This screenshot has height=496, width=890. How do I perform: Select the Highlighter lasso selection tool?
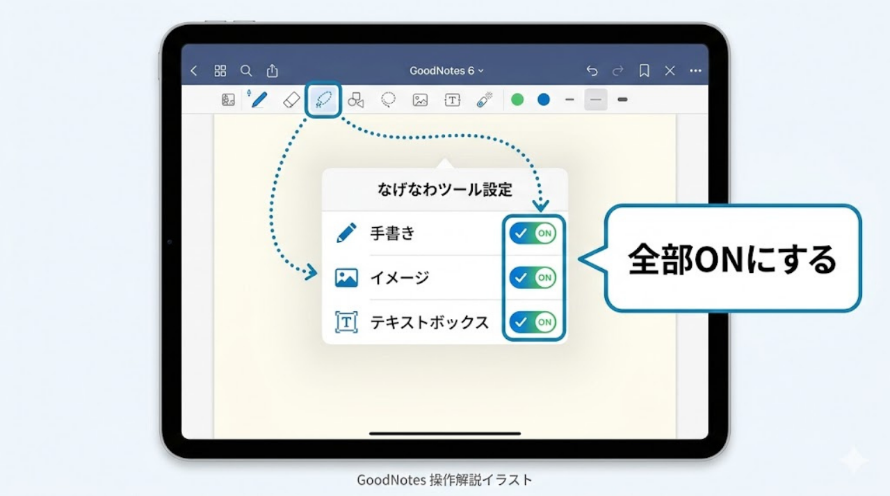[x=388, y=99]
